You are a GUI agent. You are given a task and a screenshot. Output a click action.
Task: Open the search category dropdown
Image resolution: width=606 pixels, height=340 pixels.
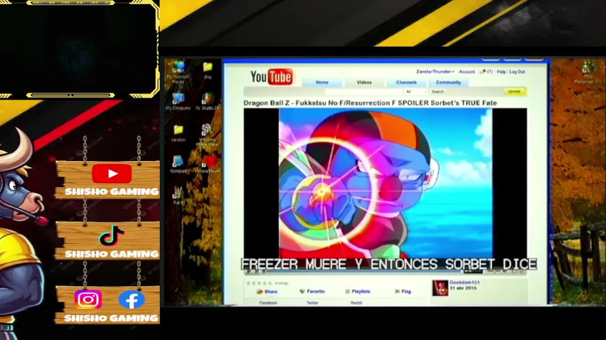click(x=416, y=92)
